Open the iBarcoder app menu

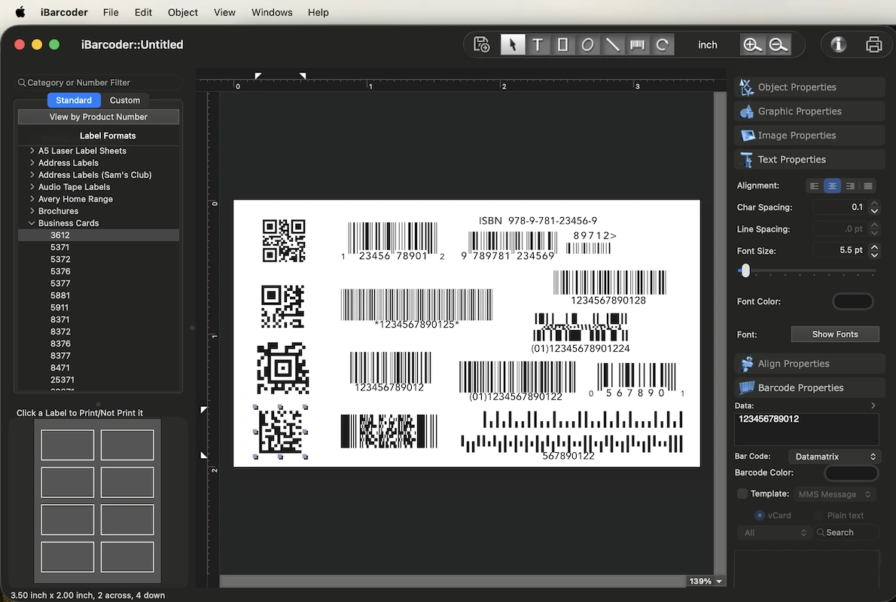(x=64, y=12)
